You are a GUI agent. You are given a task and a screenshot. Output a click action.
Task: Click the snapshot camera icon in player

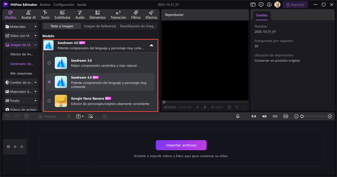pyautogui.click(x=229, y=107)
